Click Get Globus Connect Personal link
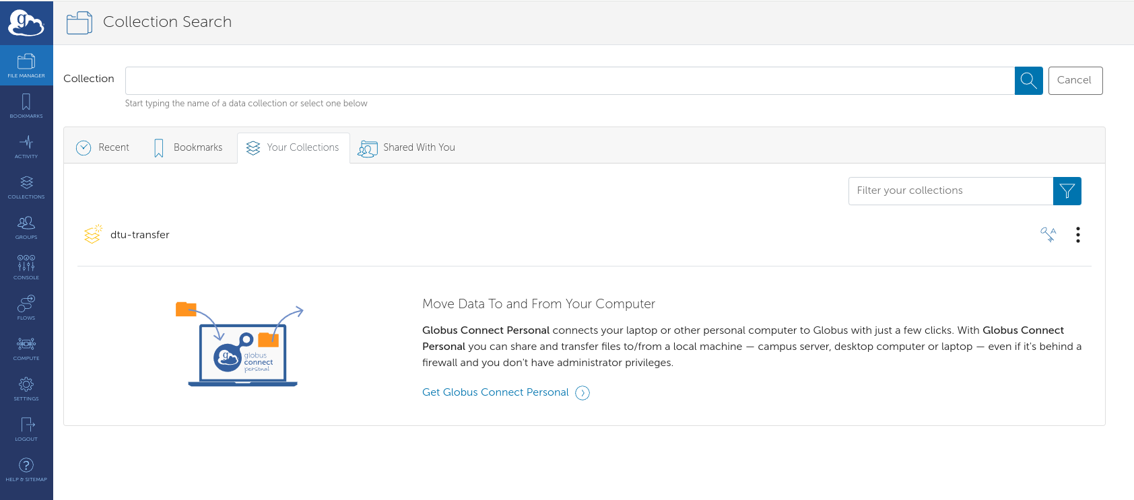Viewport: 1134px width, 500px height. pyautogui.click(x=496, y=392)
